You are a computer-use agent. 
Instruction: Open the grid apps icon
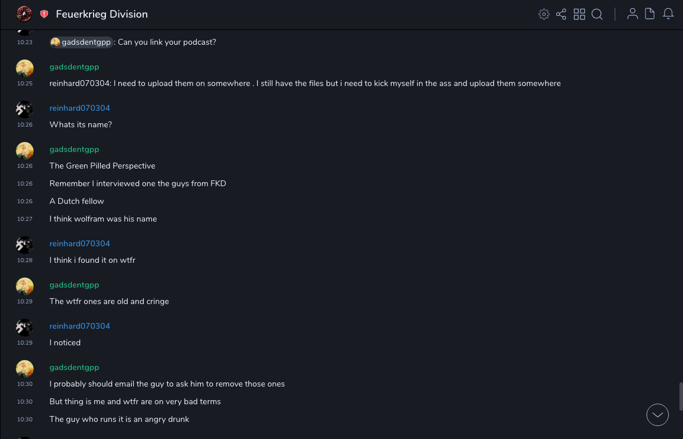point(579,14)
